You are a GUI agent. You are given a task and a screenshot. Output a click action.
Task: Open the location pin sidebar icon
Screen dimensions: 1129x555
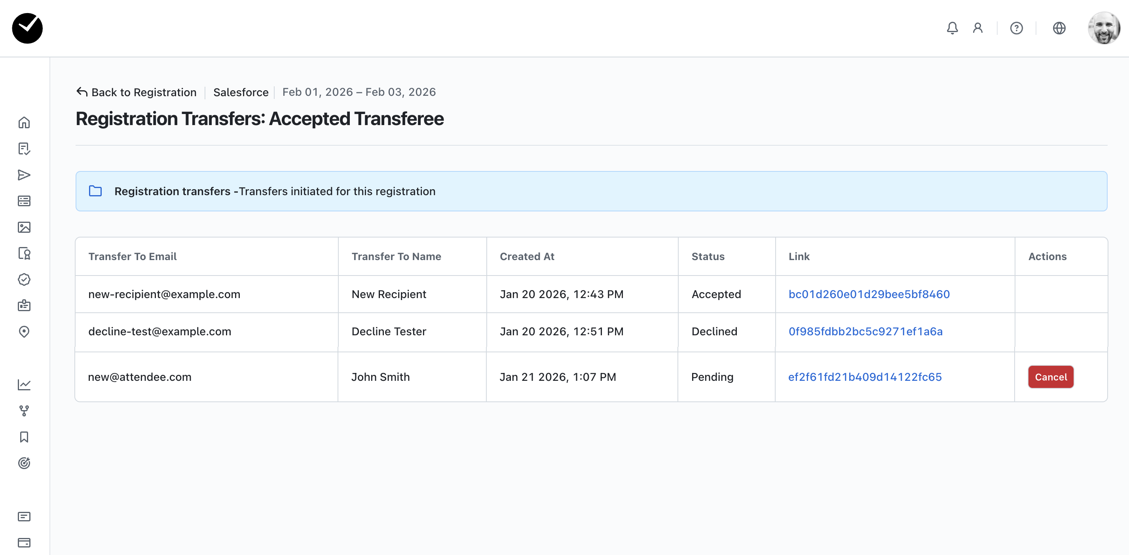click(x=24, y=332)
